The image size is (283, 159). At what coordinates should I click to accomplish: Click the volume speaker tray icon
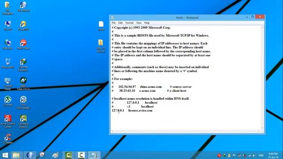pyautogui.click(x=254, y=155)
